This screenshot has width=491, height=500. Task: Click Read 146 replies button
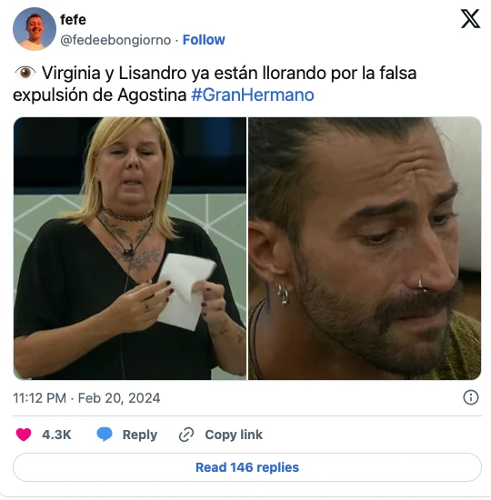coord(247,467)
